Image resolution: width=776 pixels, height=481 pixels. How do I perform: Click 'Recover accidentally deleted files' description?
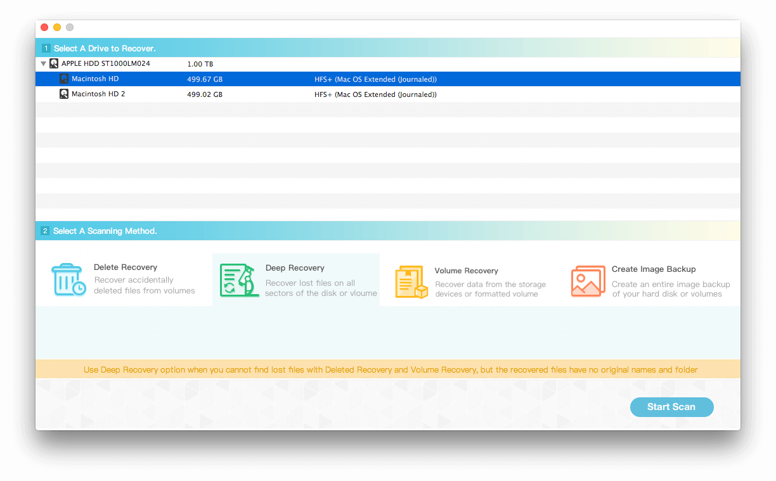click(145, 285)
